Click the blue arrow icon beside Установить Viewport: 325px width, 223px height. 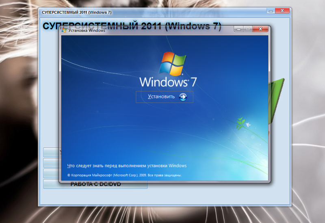click(x=183, y=97)
